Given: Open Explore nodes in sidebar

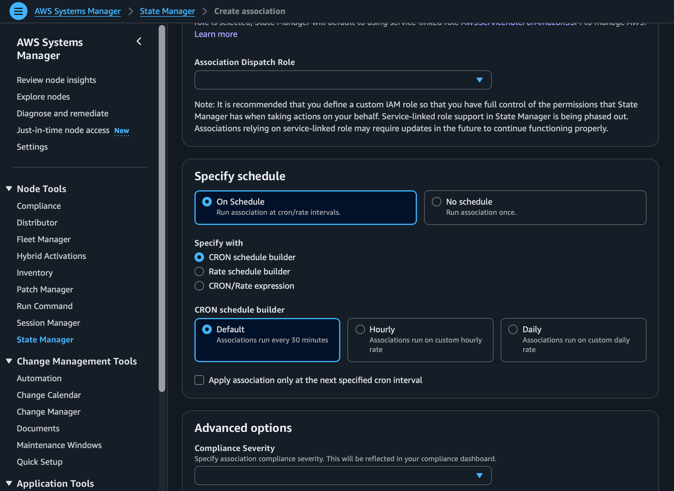Looking at the screenshot, I should click(43, 97).
